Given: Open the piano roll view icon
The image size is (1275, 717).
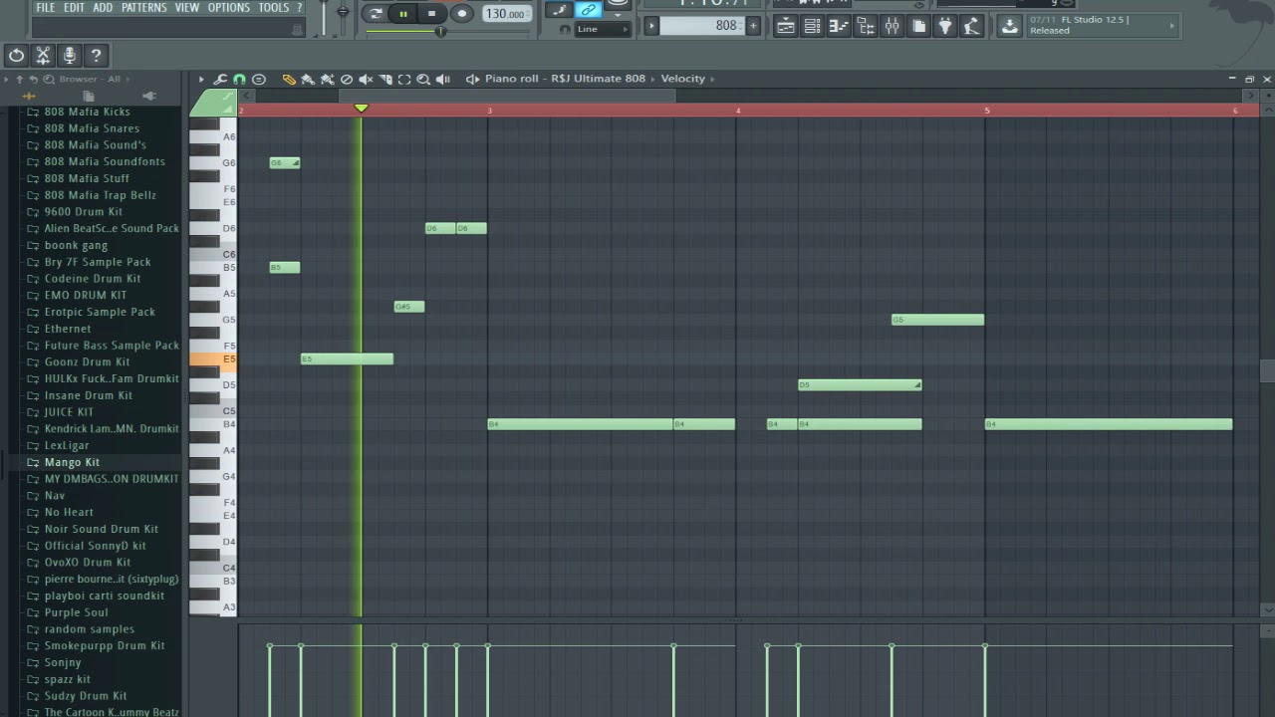Looking at the screenshot, I should pyautogui.click(x=839, y=27).
